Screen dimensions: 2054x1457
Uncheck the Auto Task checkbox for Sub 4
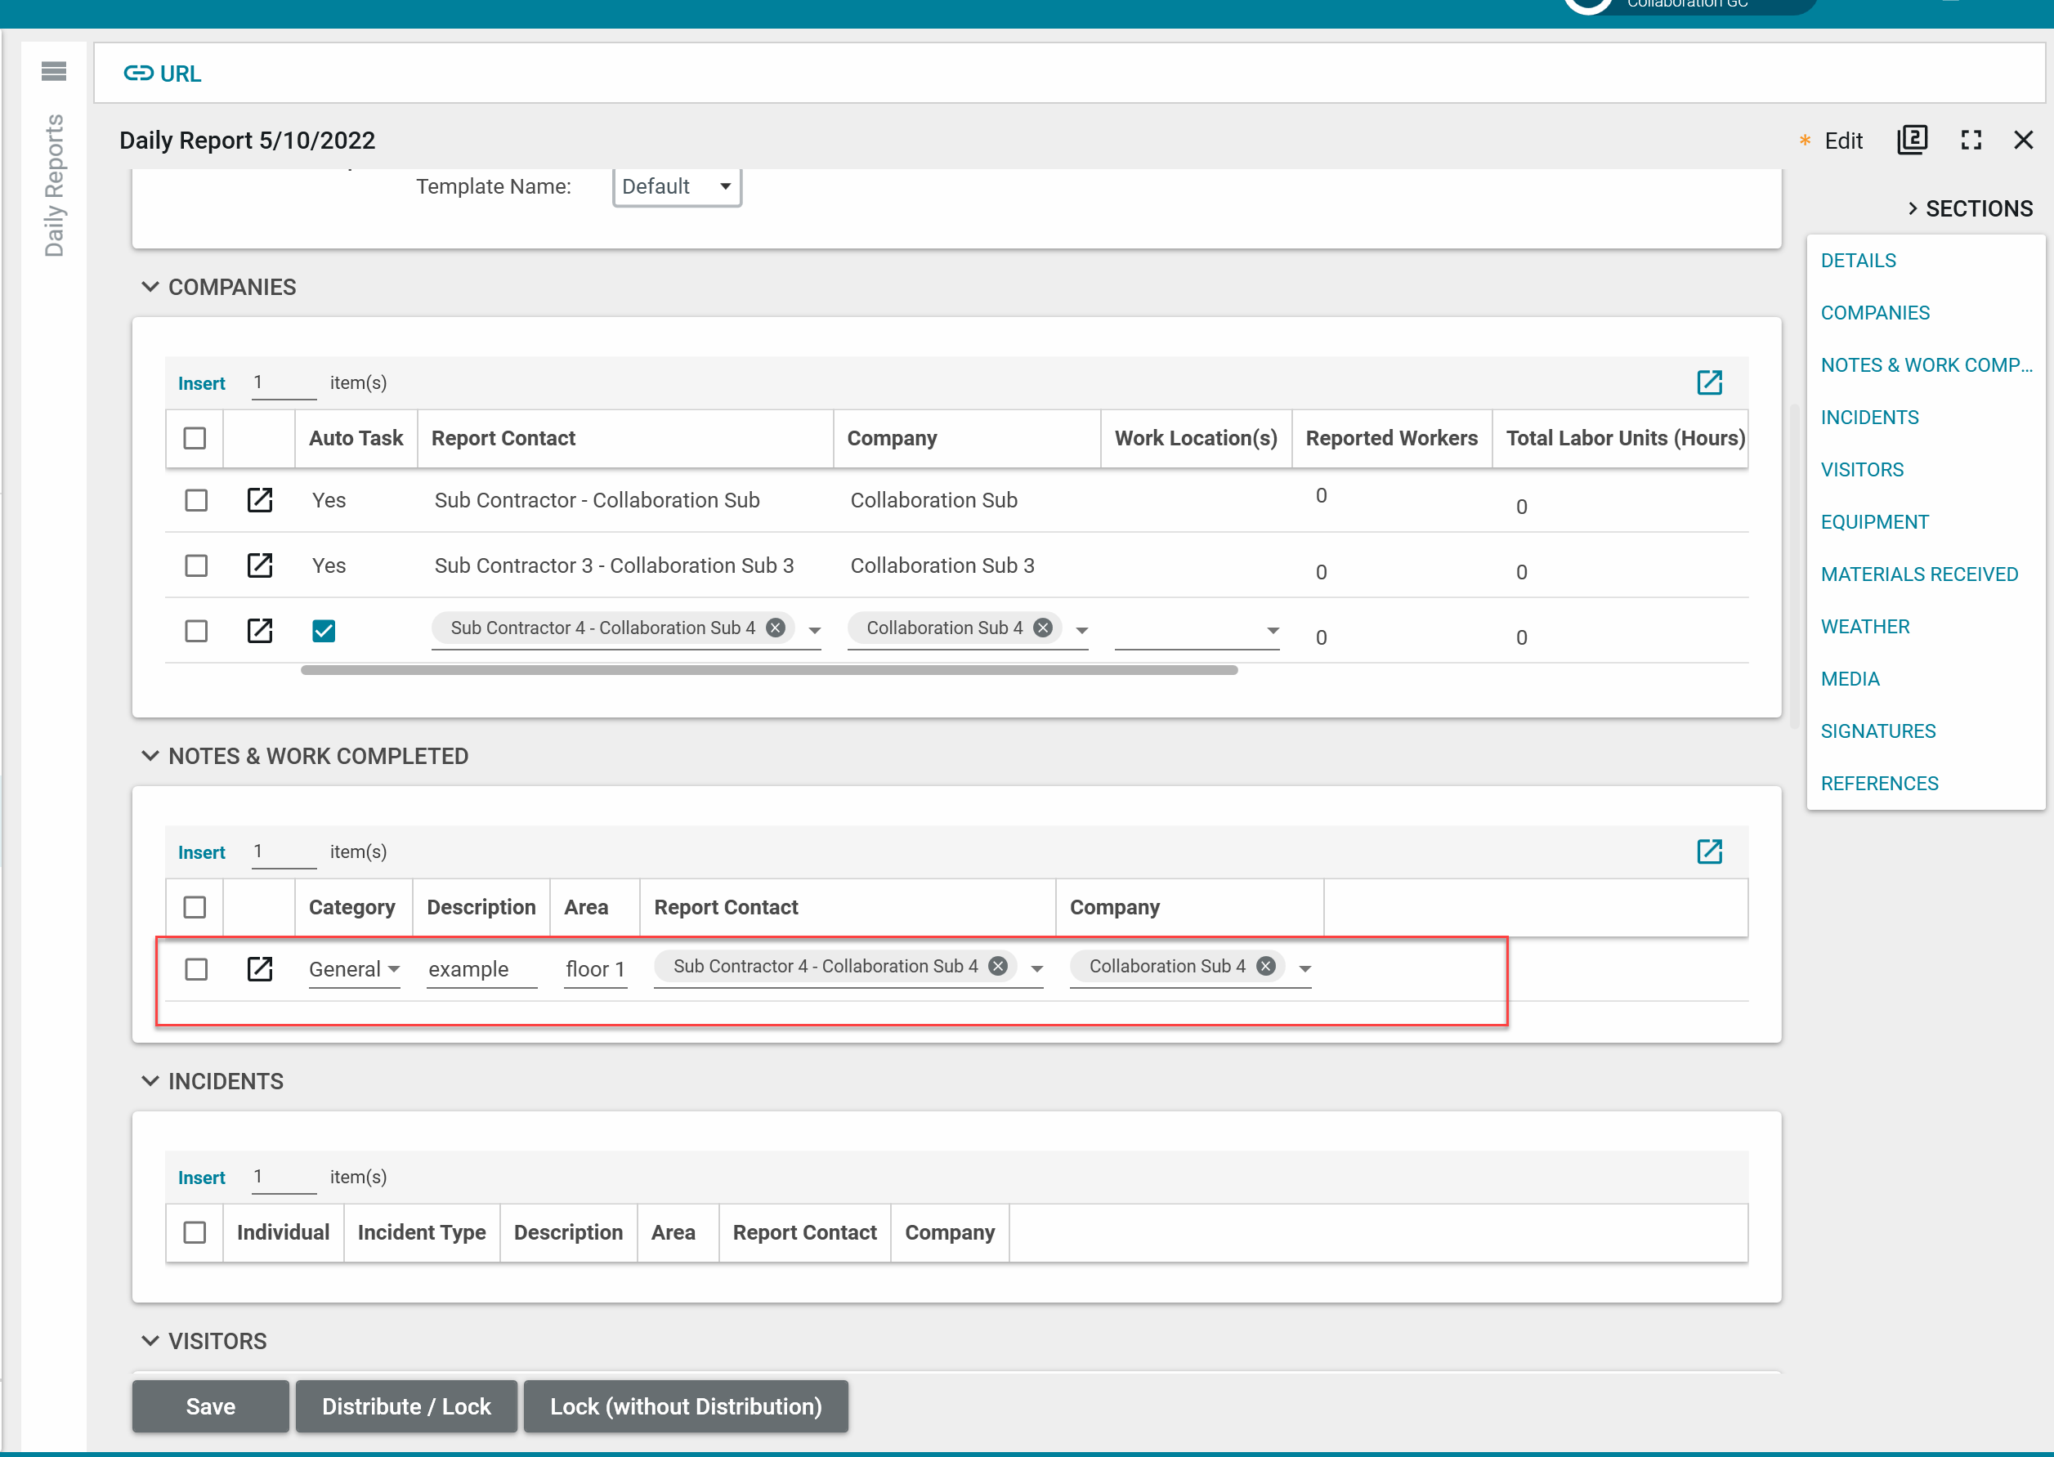pyautogui.click(x=324, y=631)
